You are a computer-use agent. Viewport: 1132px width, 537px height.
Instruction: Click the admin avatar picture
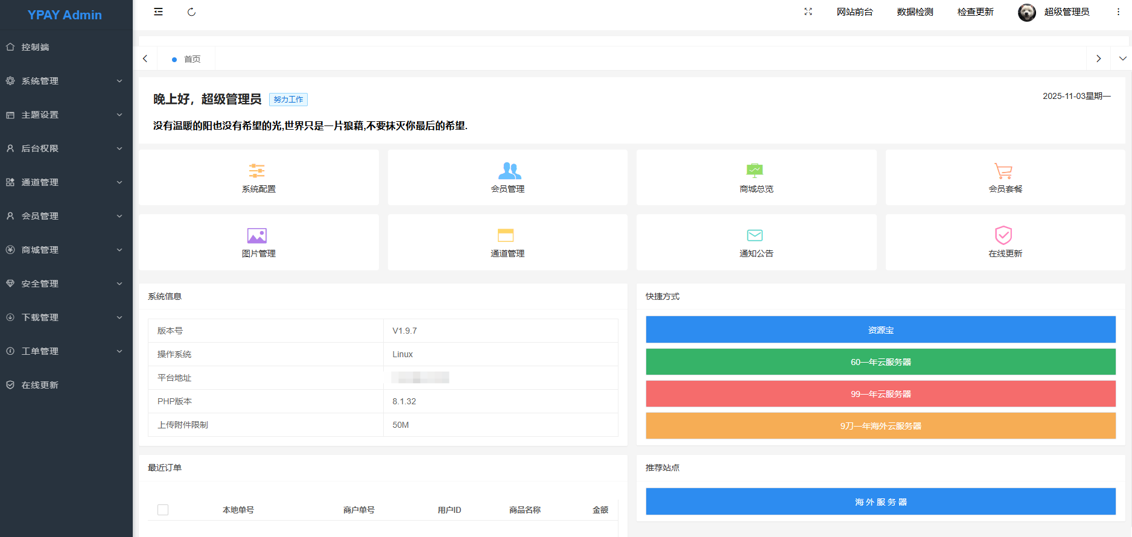click(1027, 12)
